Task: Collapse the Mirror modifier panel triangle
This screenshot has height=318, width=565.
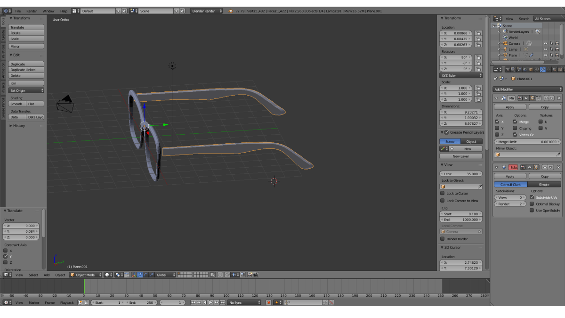Action: [x=496, y=98]
